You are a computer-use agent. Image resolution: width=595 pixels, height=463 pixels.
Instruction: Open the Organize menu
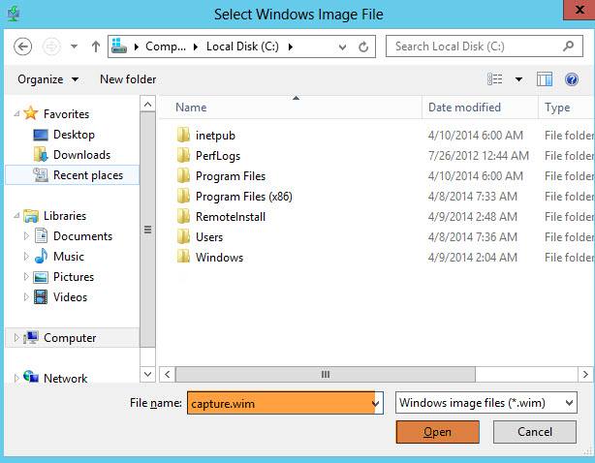tap(47, 79)
